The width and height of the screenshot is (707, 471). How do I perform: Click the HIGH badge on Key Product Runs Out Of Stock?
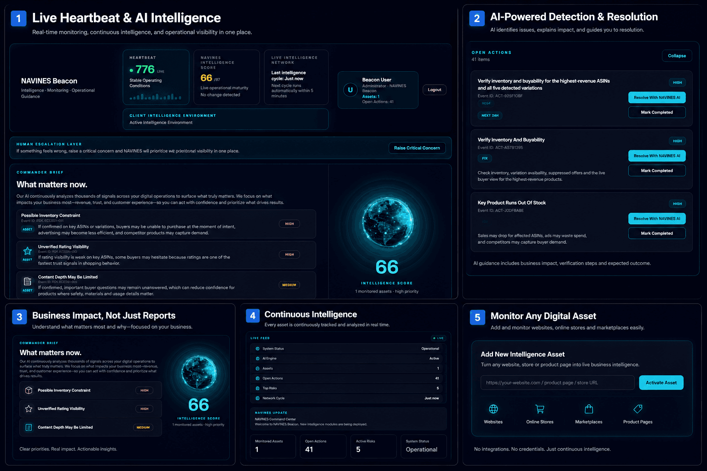pyautogui.click(x=678, y=204)
